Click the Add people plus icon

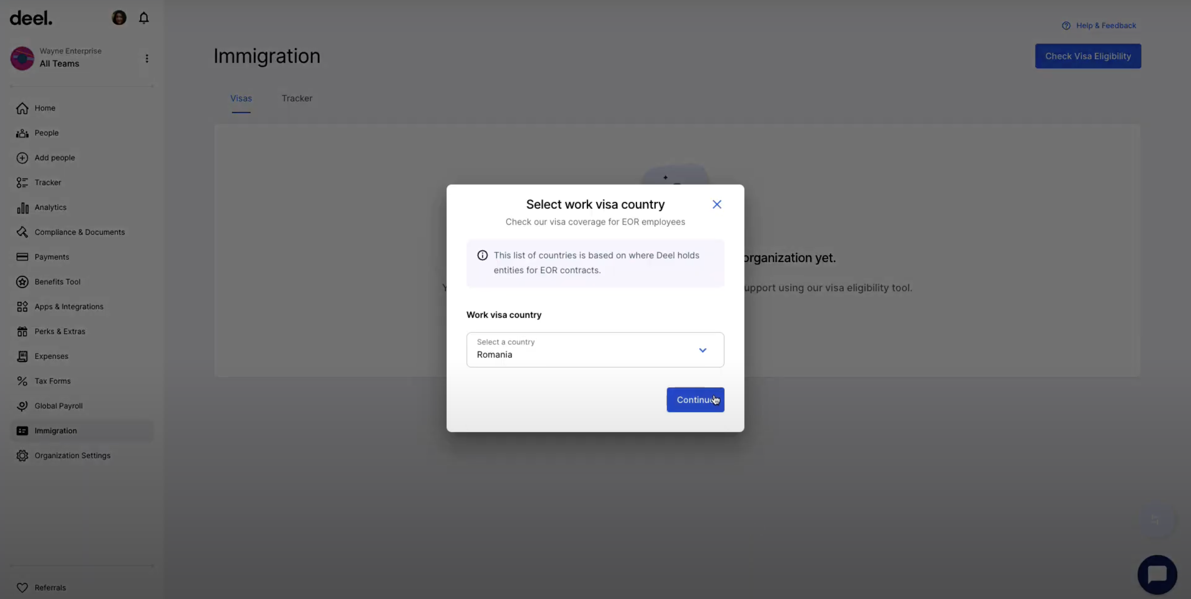coord(22,158)
